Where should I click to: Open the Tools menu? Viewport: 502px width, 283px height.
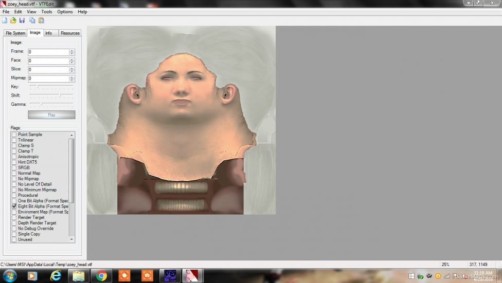[x=46, y=12]
